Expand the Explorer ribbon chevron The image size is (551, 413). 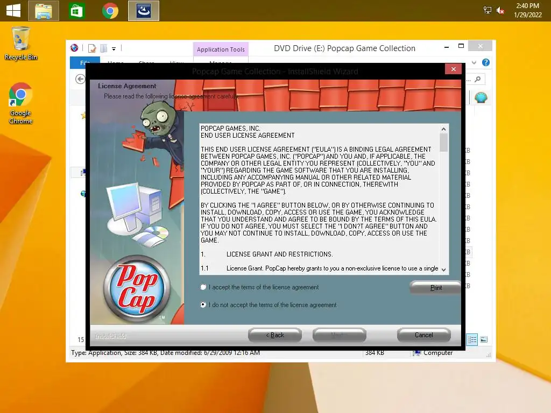click(x=474, y=62)
